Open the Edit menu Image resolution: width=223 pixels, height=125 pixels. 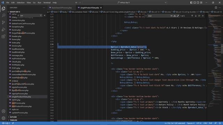tap(13, 2)
